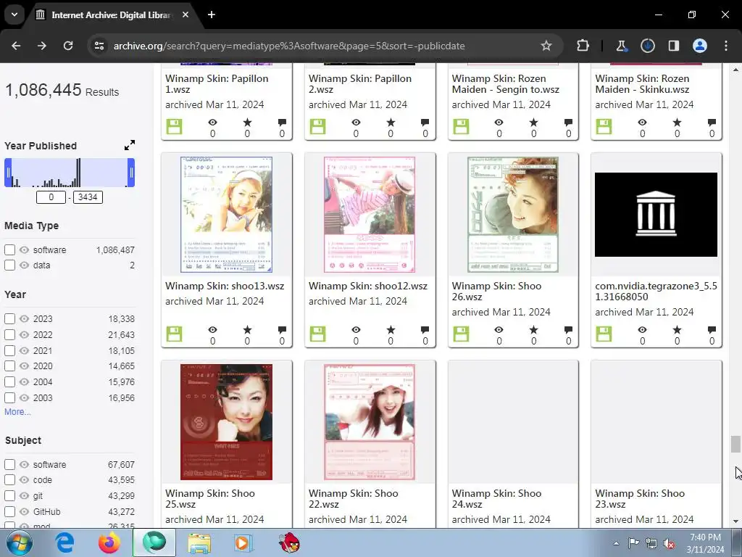Open the tab search dropdown arrow
Viewport: 742px width, 557px height.
[14, 15]
